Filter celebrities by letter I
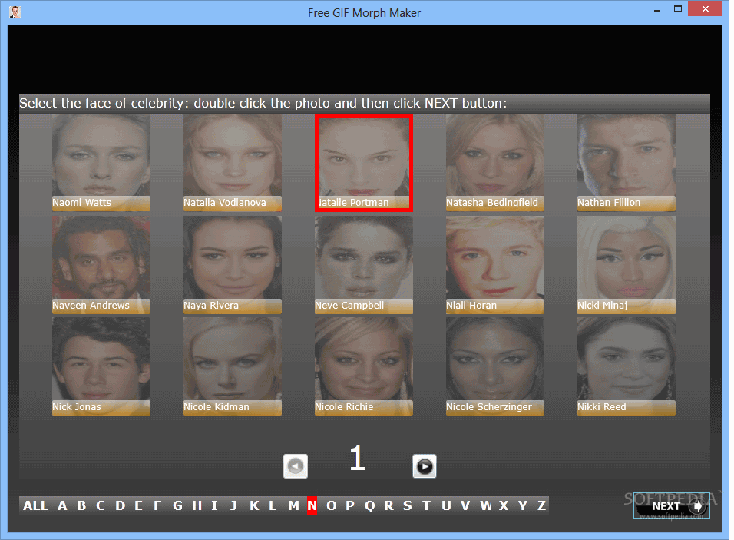Viewport: 734px width, 540px height. (x=214, y=505)
